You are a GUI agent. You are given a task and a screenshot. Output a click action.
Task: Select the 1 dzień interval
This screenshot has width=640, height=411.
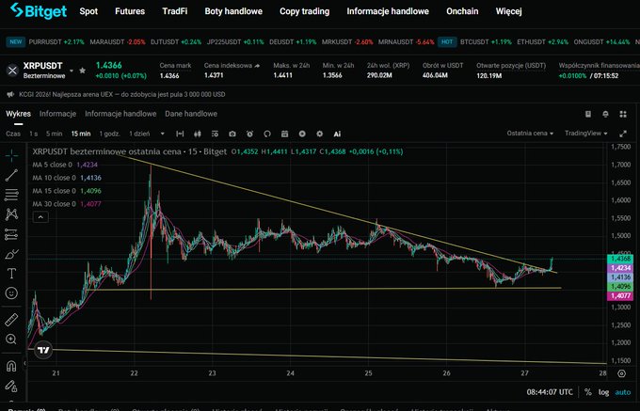point(139,134)
